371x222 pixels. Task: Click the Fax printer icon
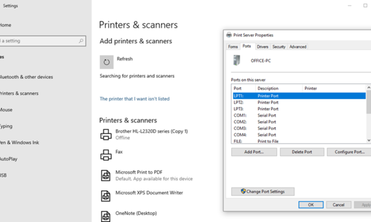(106, 155)
